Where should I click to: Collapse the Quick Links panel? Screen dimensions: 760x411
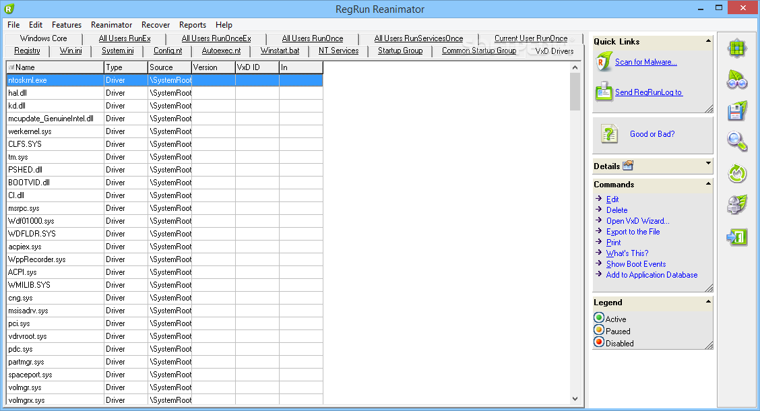[x=708, y=40]
